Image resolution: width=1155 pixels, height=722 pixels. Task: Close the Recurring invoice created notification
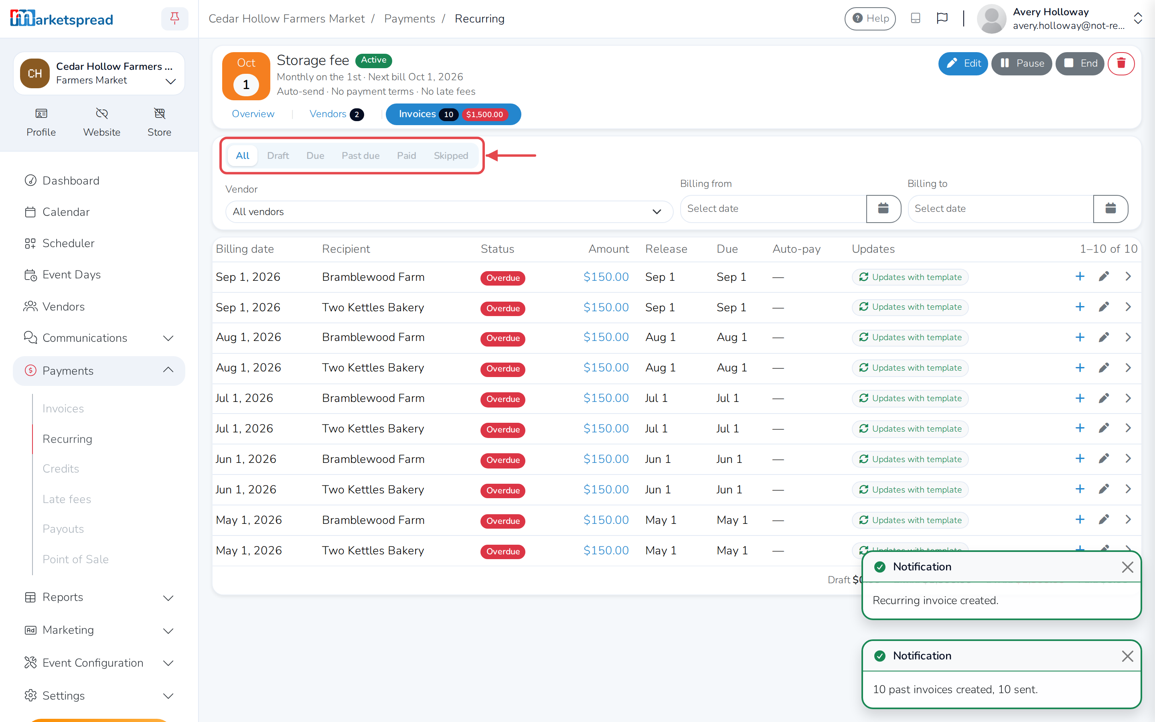click(1127, 567)
